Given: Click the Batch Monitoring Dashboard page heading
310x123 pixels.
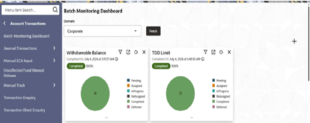Looking at the screenshot, I should (93, 11).
